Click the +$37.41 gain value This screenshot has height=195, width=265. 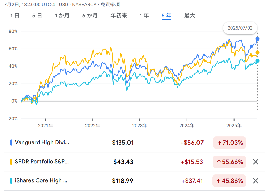pos(192,181)
